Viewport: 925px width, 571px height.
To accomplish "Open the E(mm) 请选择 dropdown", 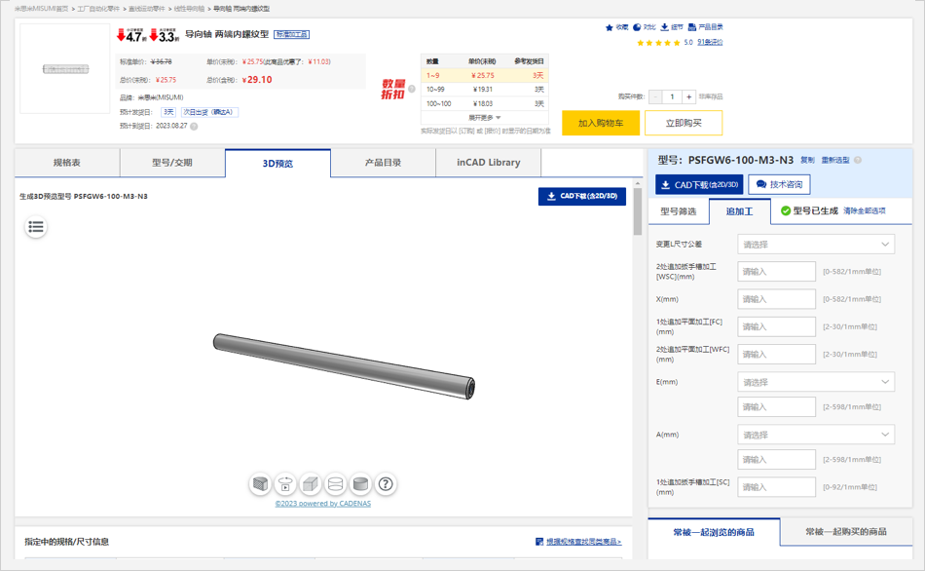I will click(x=816, y=382).
